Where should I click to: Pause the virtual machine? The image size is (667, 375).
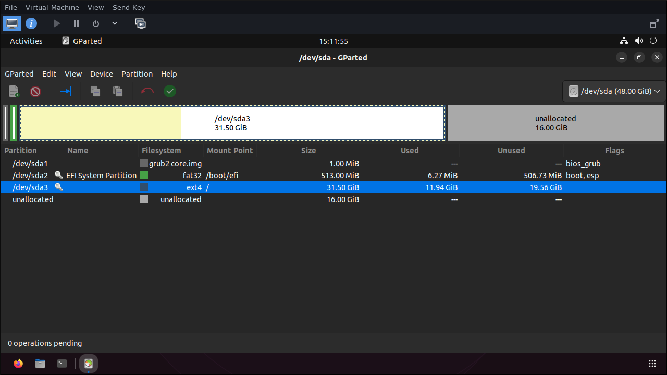(77, 23)
